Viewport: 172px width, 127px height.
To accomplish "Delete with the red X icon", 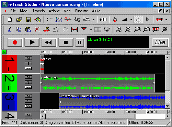I will (x=37, y=29).
